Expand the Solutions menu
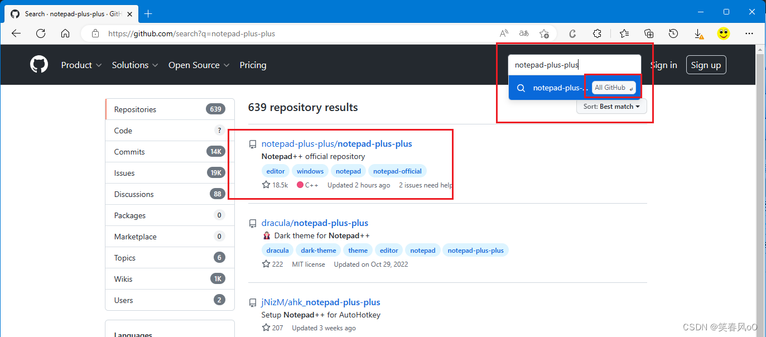 [x=135, y=65]
